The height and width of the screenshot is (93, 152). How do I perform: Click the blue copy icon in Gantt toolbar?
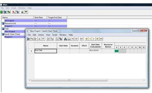click(61, 39)
